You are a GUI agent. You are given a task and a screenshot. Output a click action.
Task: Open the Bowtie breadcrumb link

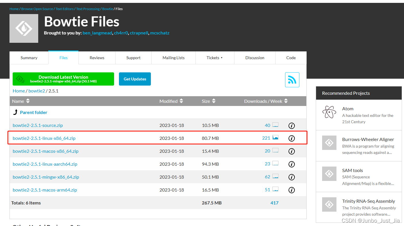tap(108, 9)
